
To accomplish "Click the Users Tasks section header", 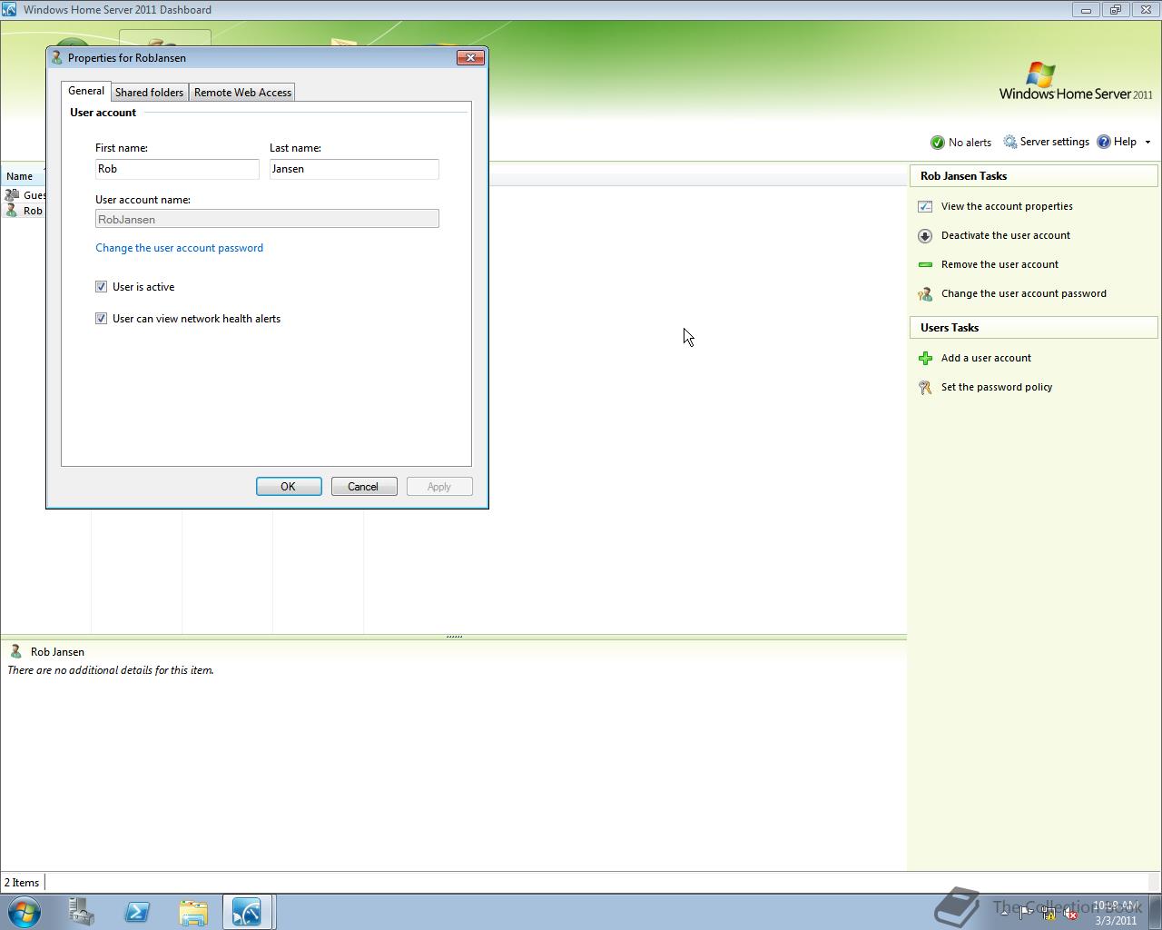I will coord(1034,328).
